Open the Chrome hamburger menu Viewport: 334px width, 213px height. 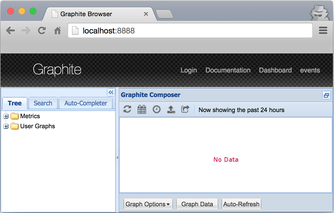pyautogui.click(x=323, y=31)
